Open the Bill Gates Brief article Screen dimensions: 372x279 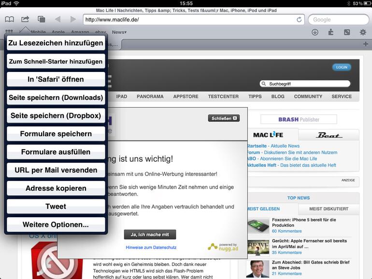pyautogui.click(x=311, y=265)
